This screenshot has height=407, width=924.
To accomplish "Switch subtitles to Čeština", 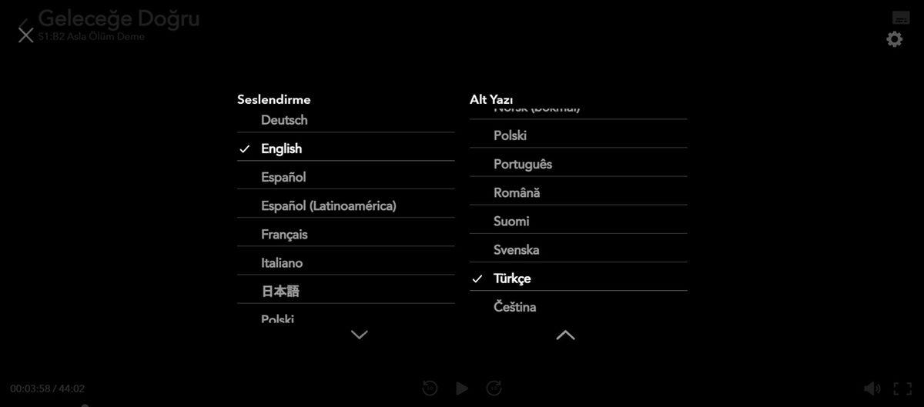I will coord(514,307).
